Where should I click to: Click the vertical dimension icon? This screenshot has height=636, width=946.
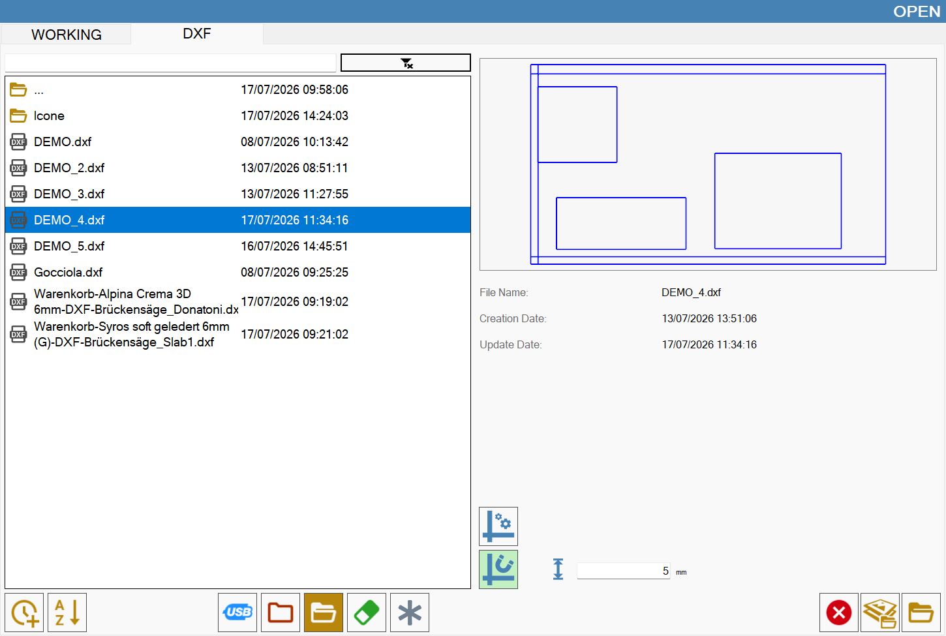click(x=558, y=569)
